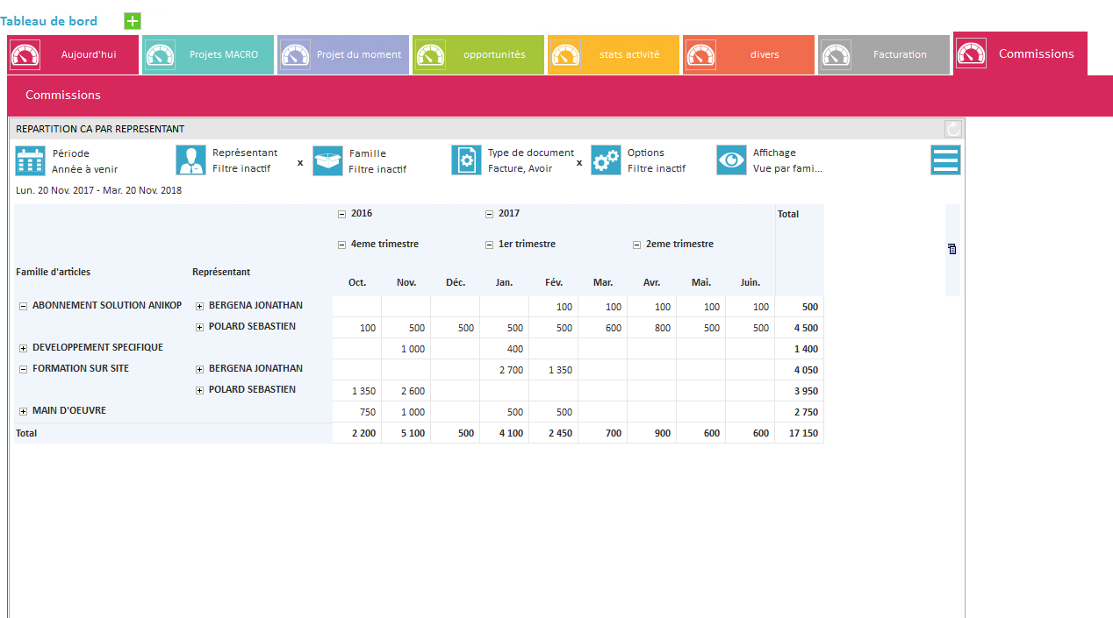1113x618 pixels.
Task: Click the gauge icon on Aujourd'hui tab
Action: pyautogui.click(x=25, y=54)
